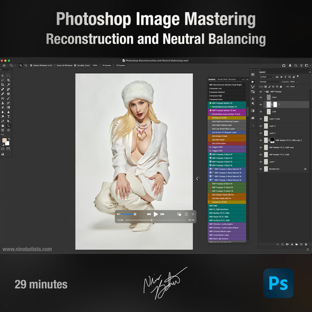Select the Hand tool
This screenshot has width=312, height=312.
coord(2,125)
